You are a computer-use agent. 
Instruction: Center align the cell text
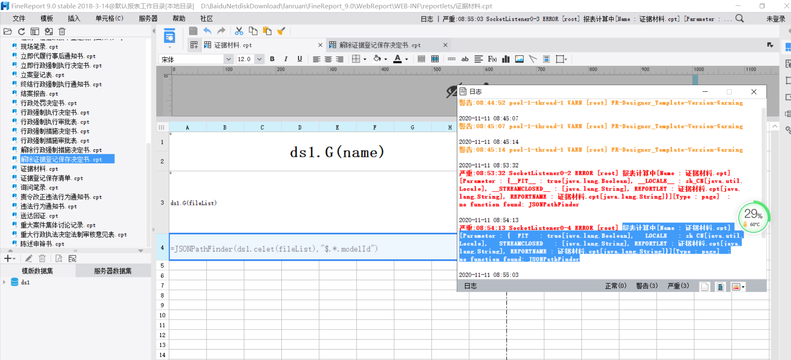click(328, 59)
